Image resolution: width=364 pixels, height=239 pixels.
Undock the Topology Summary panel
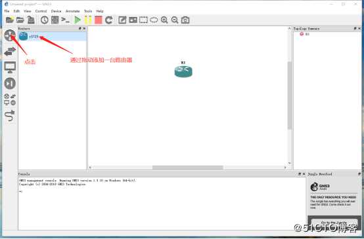(x=355, y=28)
